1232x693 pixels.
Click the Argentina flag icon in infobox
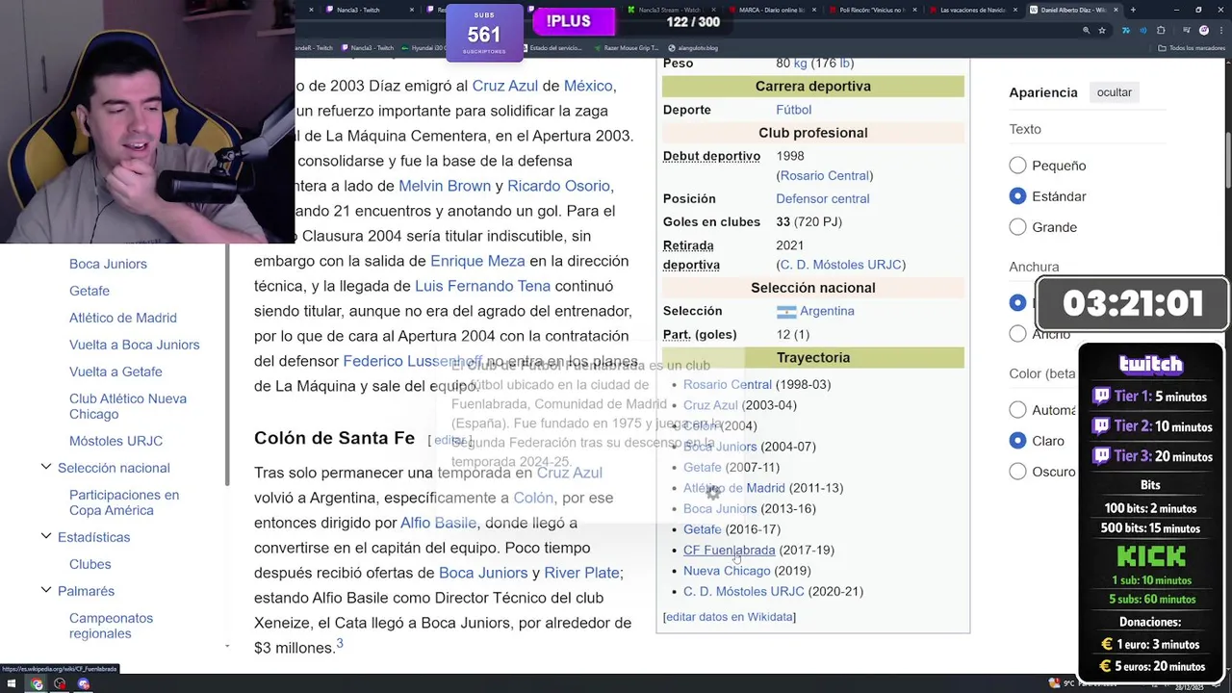pyautogui.click(x=786, y=312)
